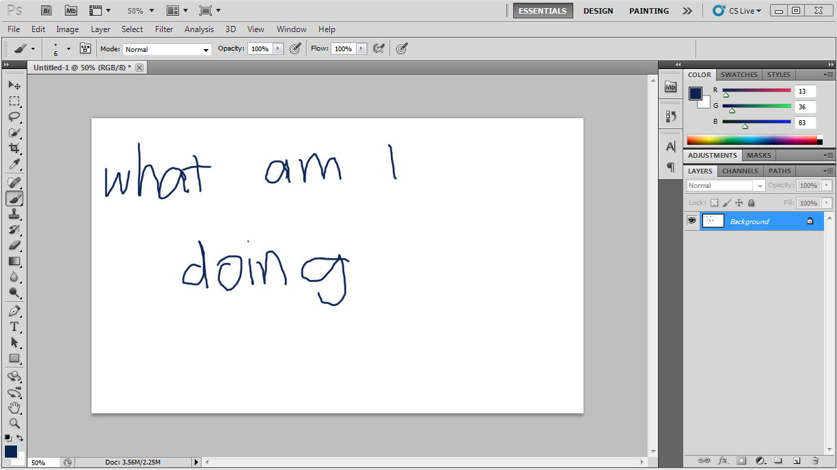The image size is (837, 470).
Task: Switch to the Design workspace
Action: (x=599, y=11)
